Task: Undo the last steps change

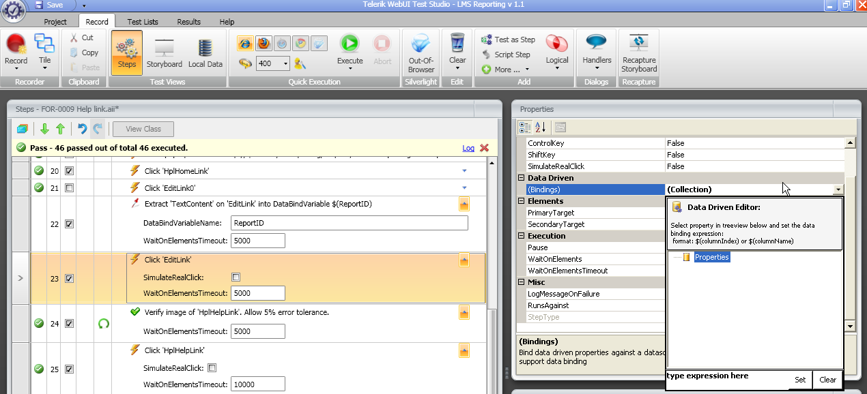Action: click(x=82, y=128)
